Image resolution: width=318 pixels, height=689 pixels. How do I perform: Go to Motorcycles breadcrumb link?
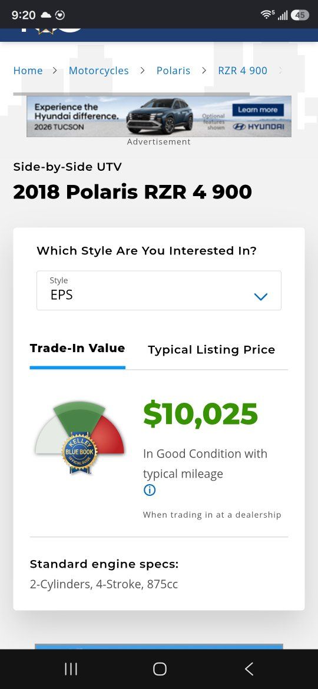pos(99,71)
